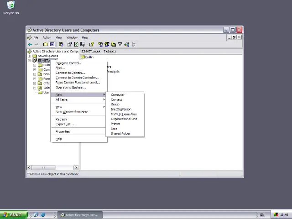
Task: Expand the Computers tree node
Action: [35, 70]
